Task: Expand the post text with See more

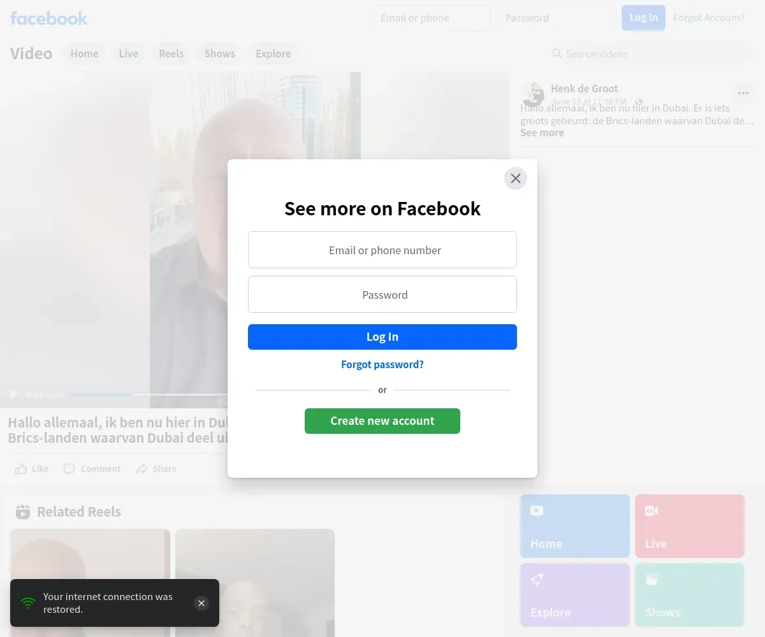Action: pyautogui.click(x=542, y=132)
